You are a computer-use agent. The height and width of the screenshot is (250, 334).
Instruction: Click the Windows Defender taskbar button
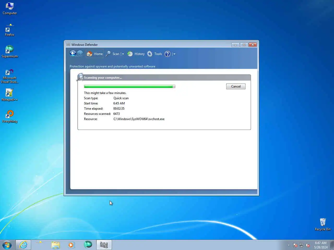[x=104, y=245]
